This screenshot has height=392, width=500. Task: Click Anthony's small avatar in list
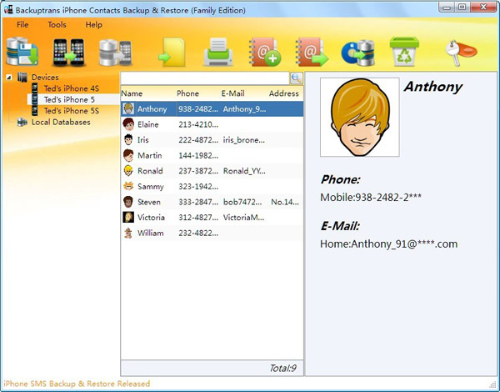pyautogui.click(x=128, y=109)
